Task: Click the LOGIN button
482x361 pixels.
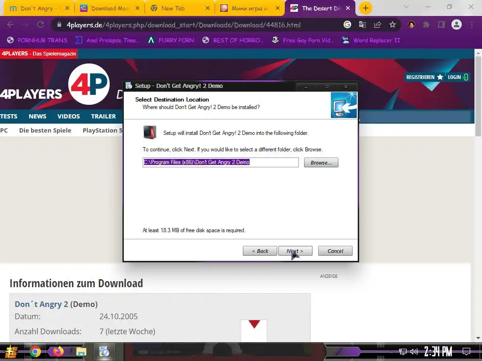Action: tap(458, 77)
